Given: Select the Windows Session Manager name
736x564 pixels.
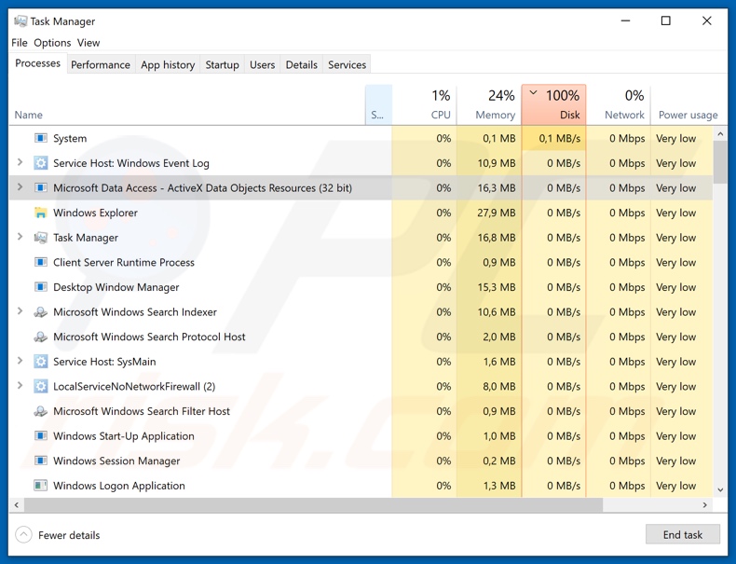Looking at the screenshot, I should click(116, 461).
